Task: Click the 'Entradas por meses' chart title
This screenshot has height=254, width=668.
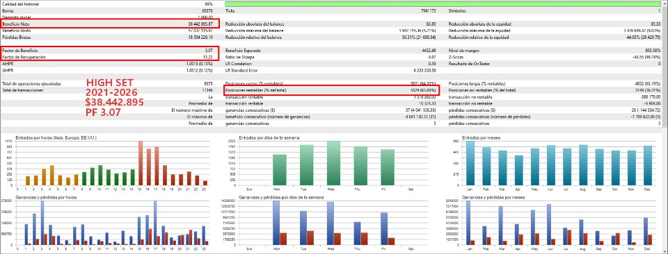Action: 481,137
